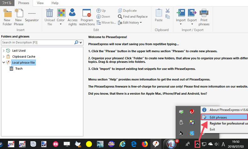Choose Exit from tray menu
Screen dimensions: 248x149
pos(224,130)
